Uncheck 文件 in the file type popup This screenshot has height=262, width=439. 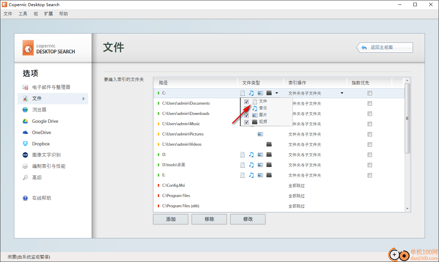247,102
